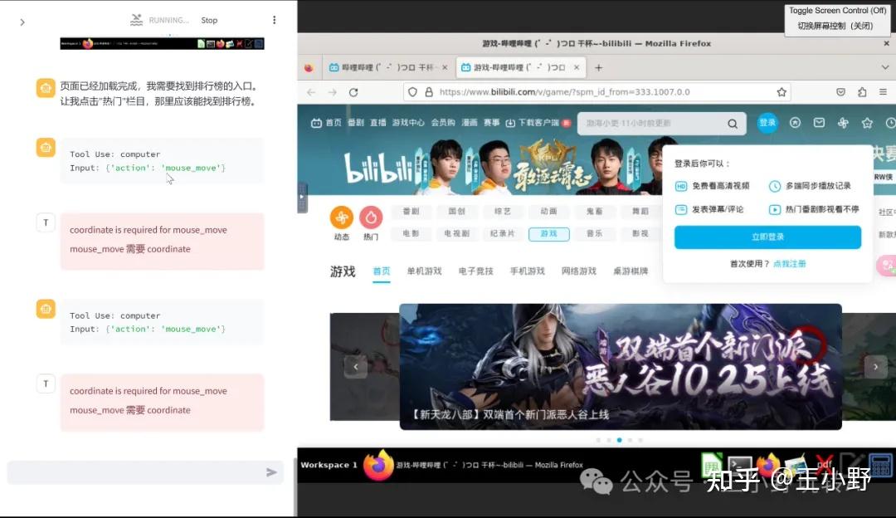Show next carousel slide arrow
The height and width of the screenshot is (518, 896).
click(x=875, y=366)
